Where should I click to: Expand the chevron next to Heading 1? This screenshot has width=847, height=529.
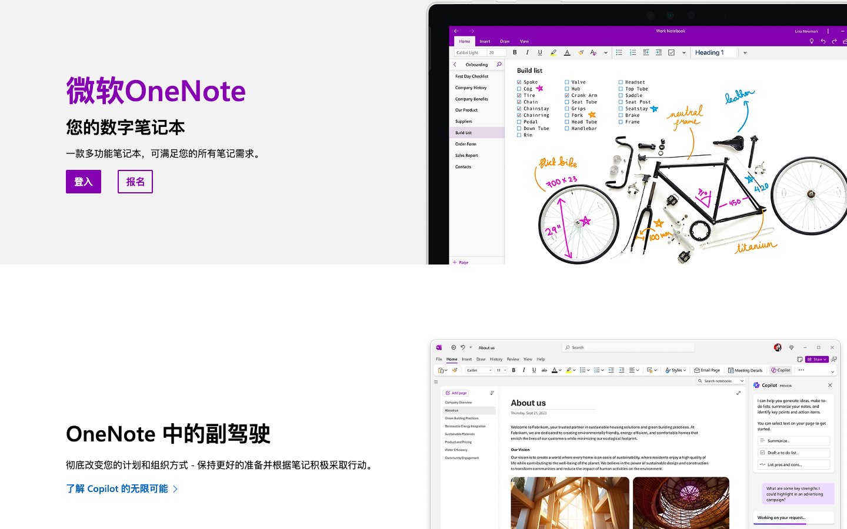[745, 52]
